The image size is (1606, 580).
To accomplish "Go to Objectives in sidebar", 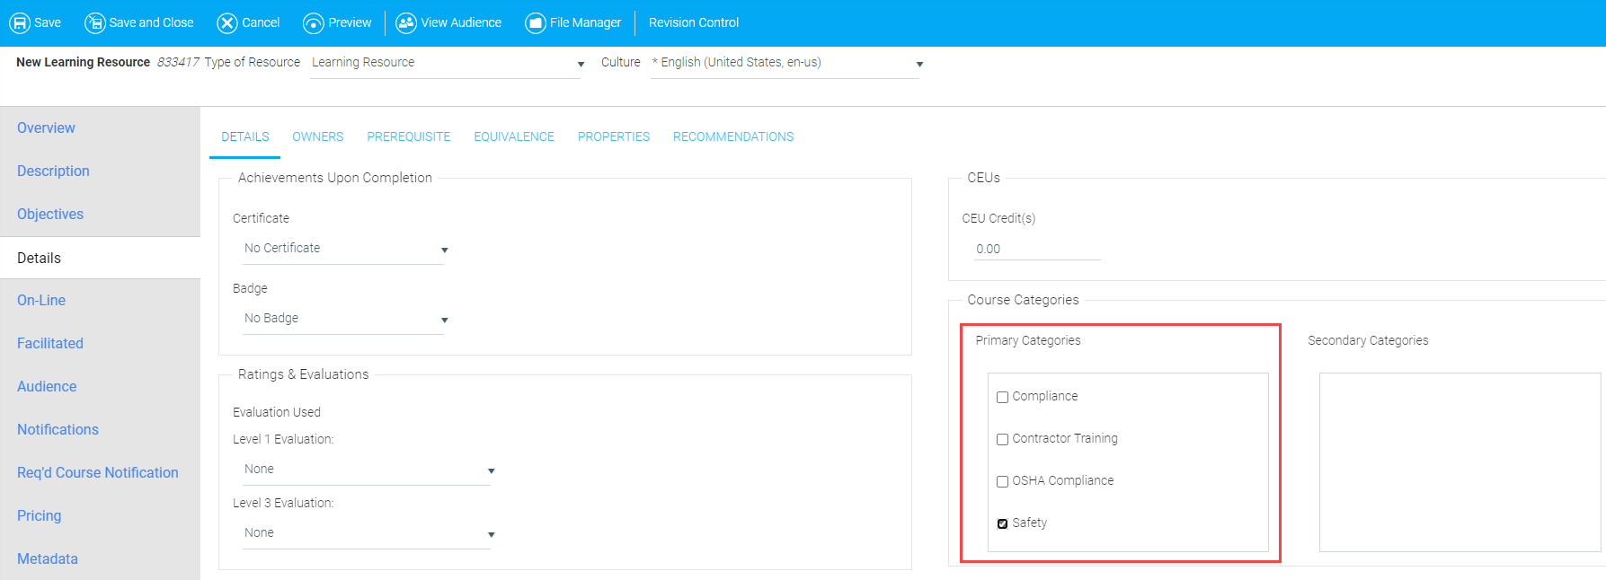I will [x=50, y=214].
